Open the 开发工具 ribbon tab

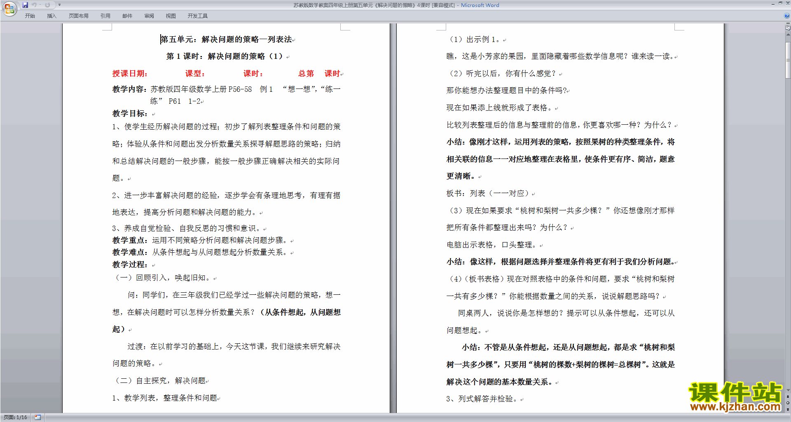tap(198, 16)
